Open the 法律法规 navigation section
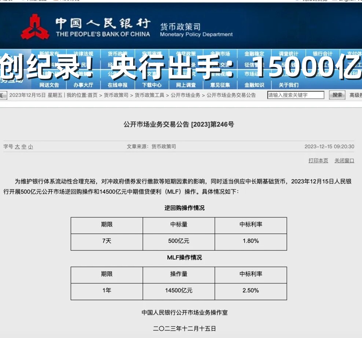The width and height of the screenshot is (362, 338). [83, 53]
